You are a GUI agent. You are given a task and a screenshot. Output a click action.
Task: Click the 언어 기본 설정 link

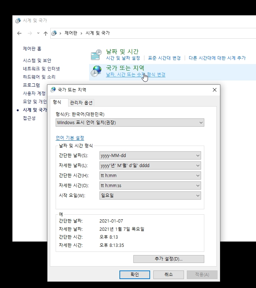pyautogui.click(x=70, y=138)
